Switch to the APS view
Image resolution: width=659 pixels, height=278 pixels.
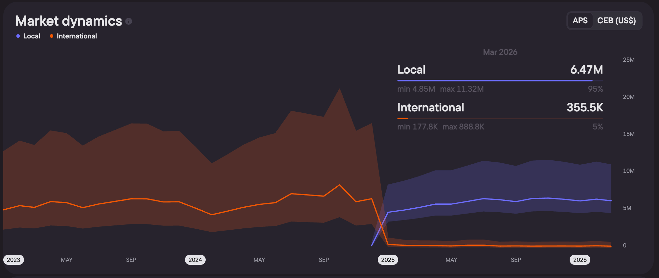coord(580,21)
